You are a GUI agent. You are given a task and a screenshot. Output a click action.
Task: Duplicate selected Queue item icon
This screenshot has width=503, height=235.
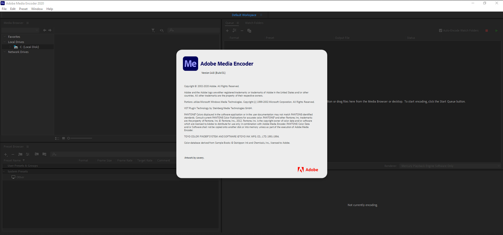(x=249, y=30)
